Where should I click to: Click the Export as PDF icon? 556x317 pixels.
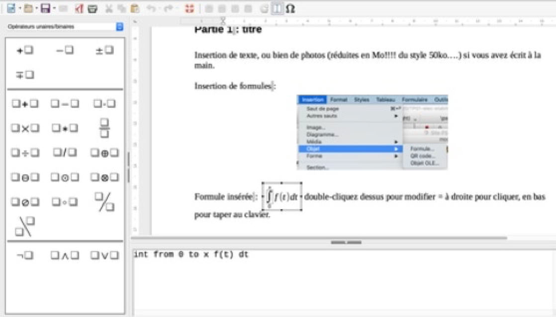tap(79, 8)
